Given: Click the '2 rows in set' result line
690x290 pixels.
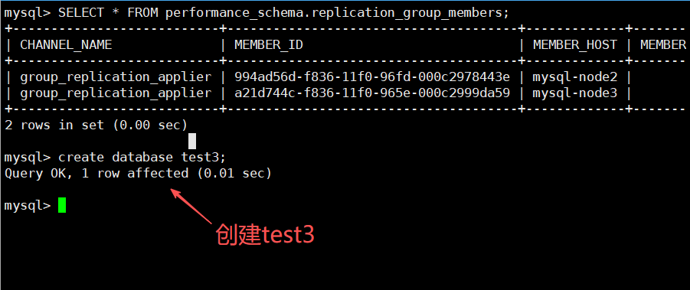Looking at the screenshot, I should coord(96,125).
